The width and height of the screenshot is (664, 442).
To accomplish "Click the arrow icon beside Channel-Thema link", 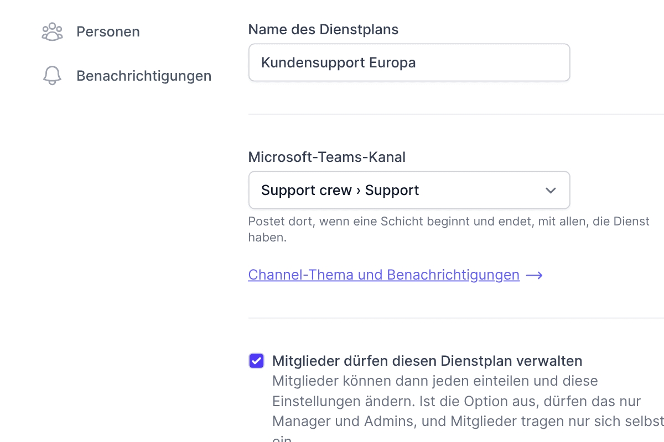I will [534, 275].
